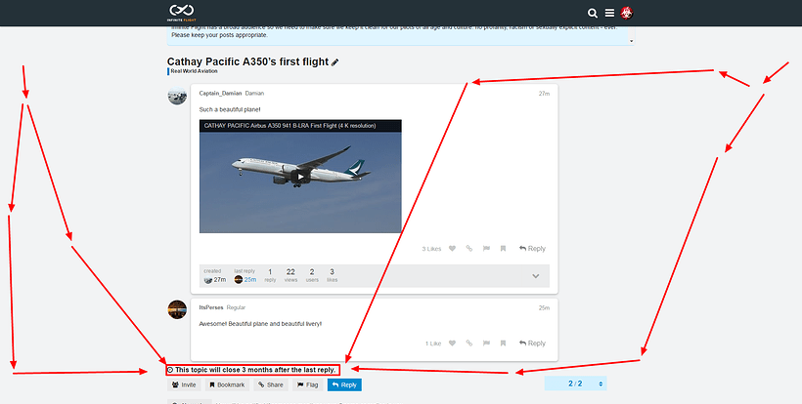Open the user avatar menu in header
The width and height of the screenshot is (802, 404).
(x=626, y=14)
